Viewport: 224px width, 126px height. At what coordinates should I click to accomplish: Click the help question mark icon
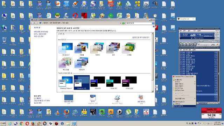pyautogui.click(x=154, y=27)
